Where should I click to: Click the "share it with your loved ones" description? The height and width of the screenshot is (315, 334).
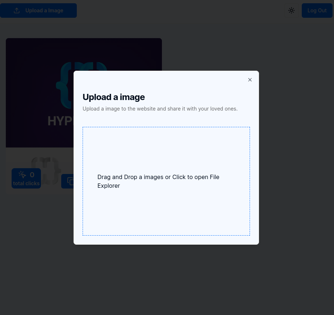(203, 109)
